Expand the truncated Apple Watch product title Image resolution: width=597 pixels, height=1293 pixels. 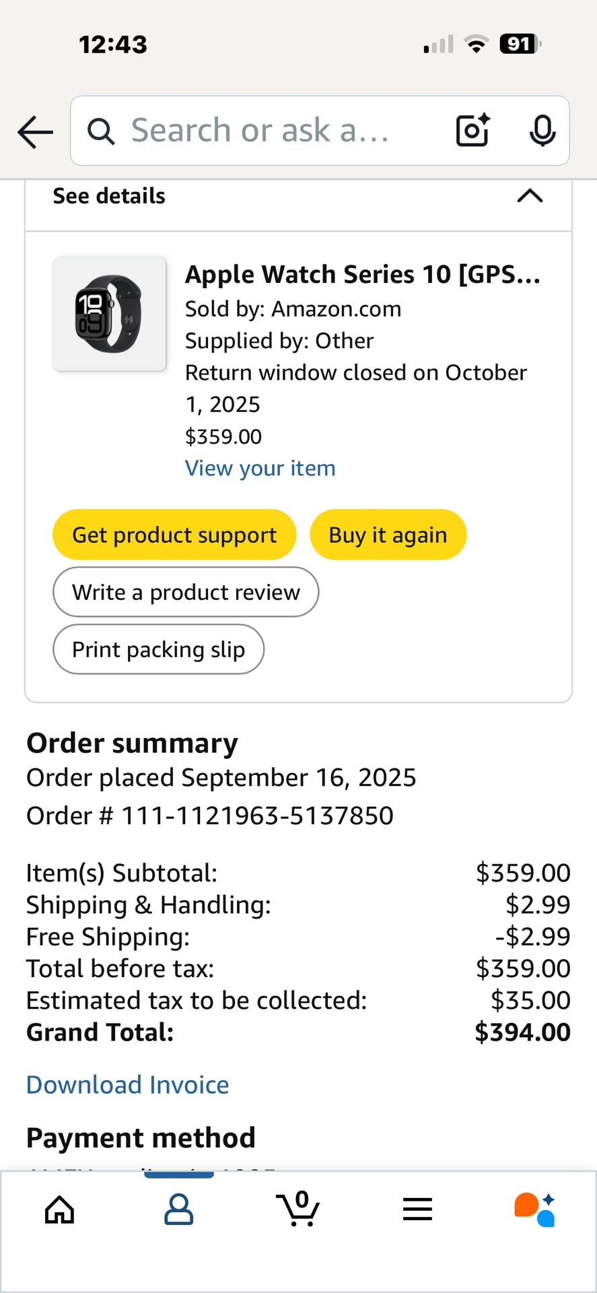(x=364, y=274)
